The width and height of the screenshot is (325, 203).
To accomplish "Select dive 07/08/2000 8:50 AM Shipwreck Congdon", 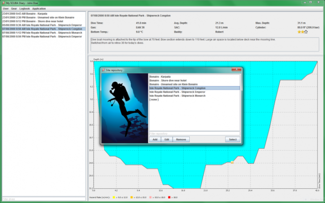I will (44, 29).
